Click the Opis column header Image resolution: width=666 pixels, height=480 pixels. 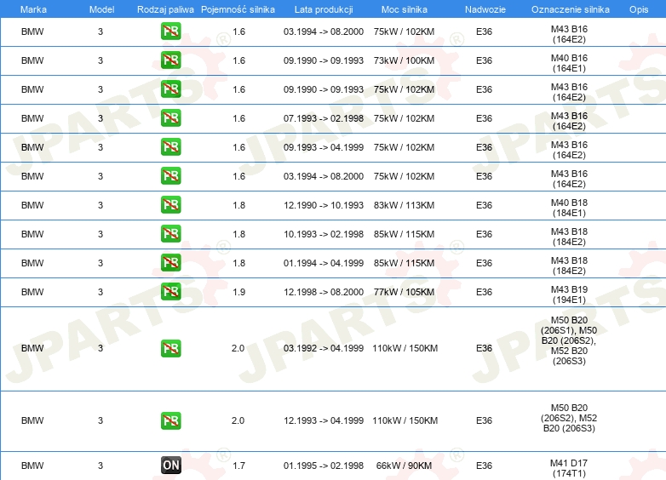coord(639,9)
